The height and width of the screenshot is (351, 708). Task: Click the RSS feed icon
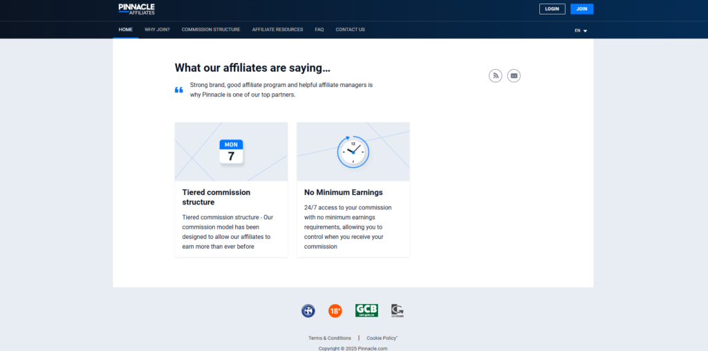[x=495, y=76]
